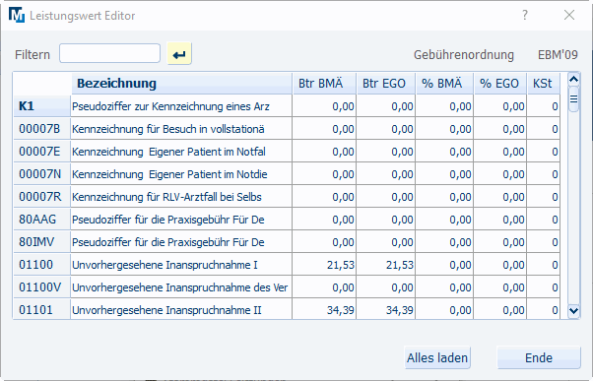Click 'Unvorhergesehene Inanspruchnahme I' cell

point(181,265)
